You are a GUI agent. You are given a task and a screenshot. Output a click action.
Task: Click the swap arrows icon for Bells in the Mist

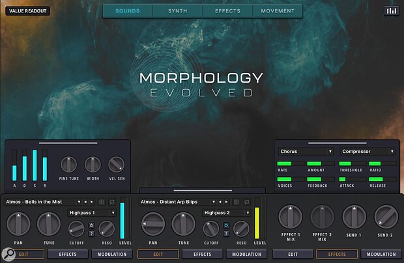click(x=112, y=202)
